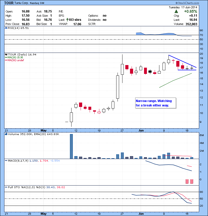
Task: Click the Dividends value no
Action: 105,20
